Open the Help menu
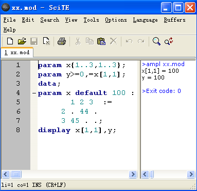Screen dimensions: 197x191 point(9,29)
